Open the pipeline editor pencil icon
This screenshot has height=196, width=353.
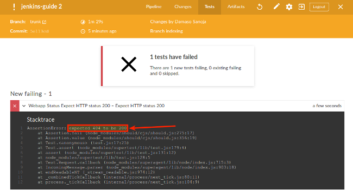pos(276,6)
